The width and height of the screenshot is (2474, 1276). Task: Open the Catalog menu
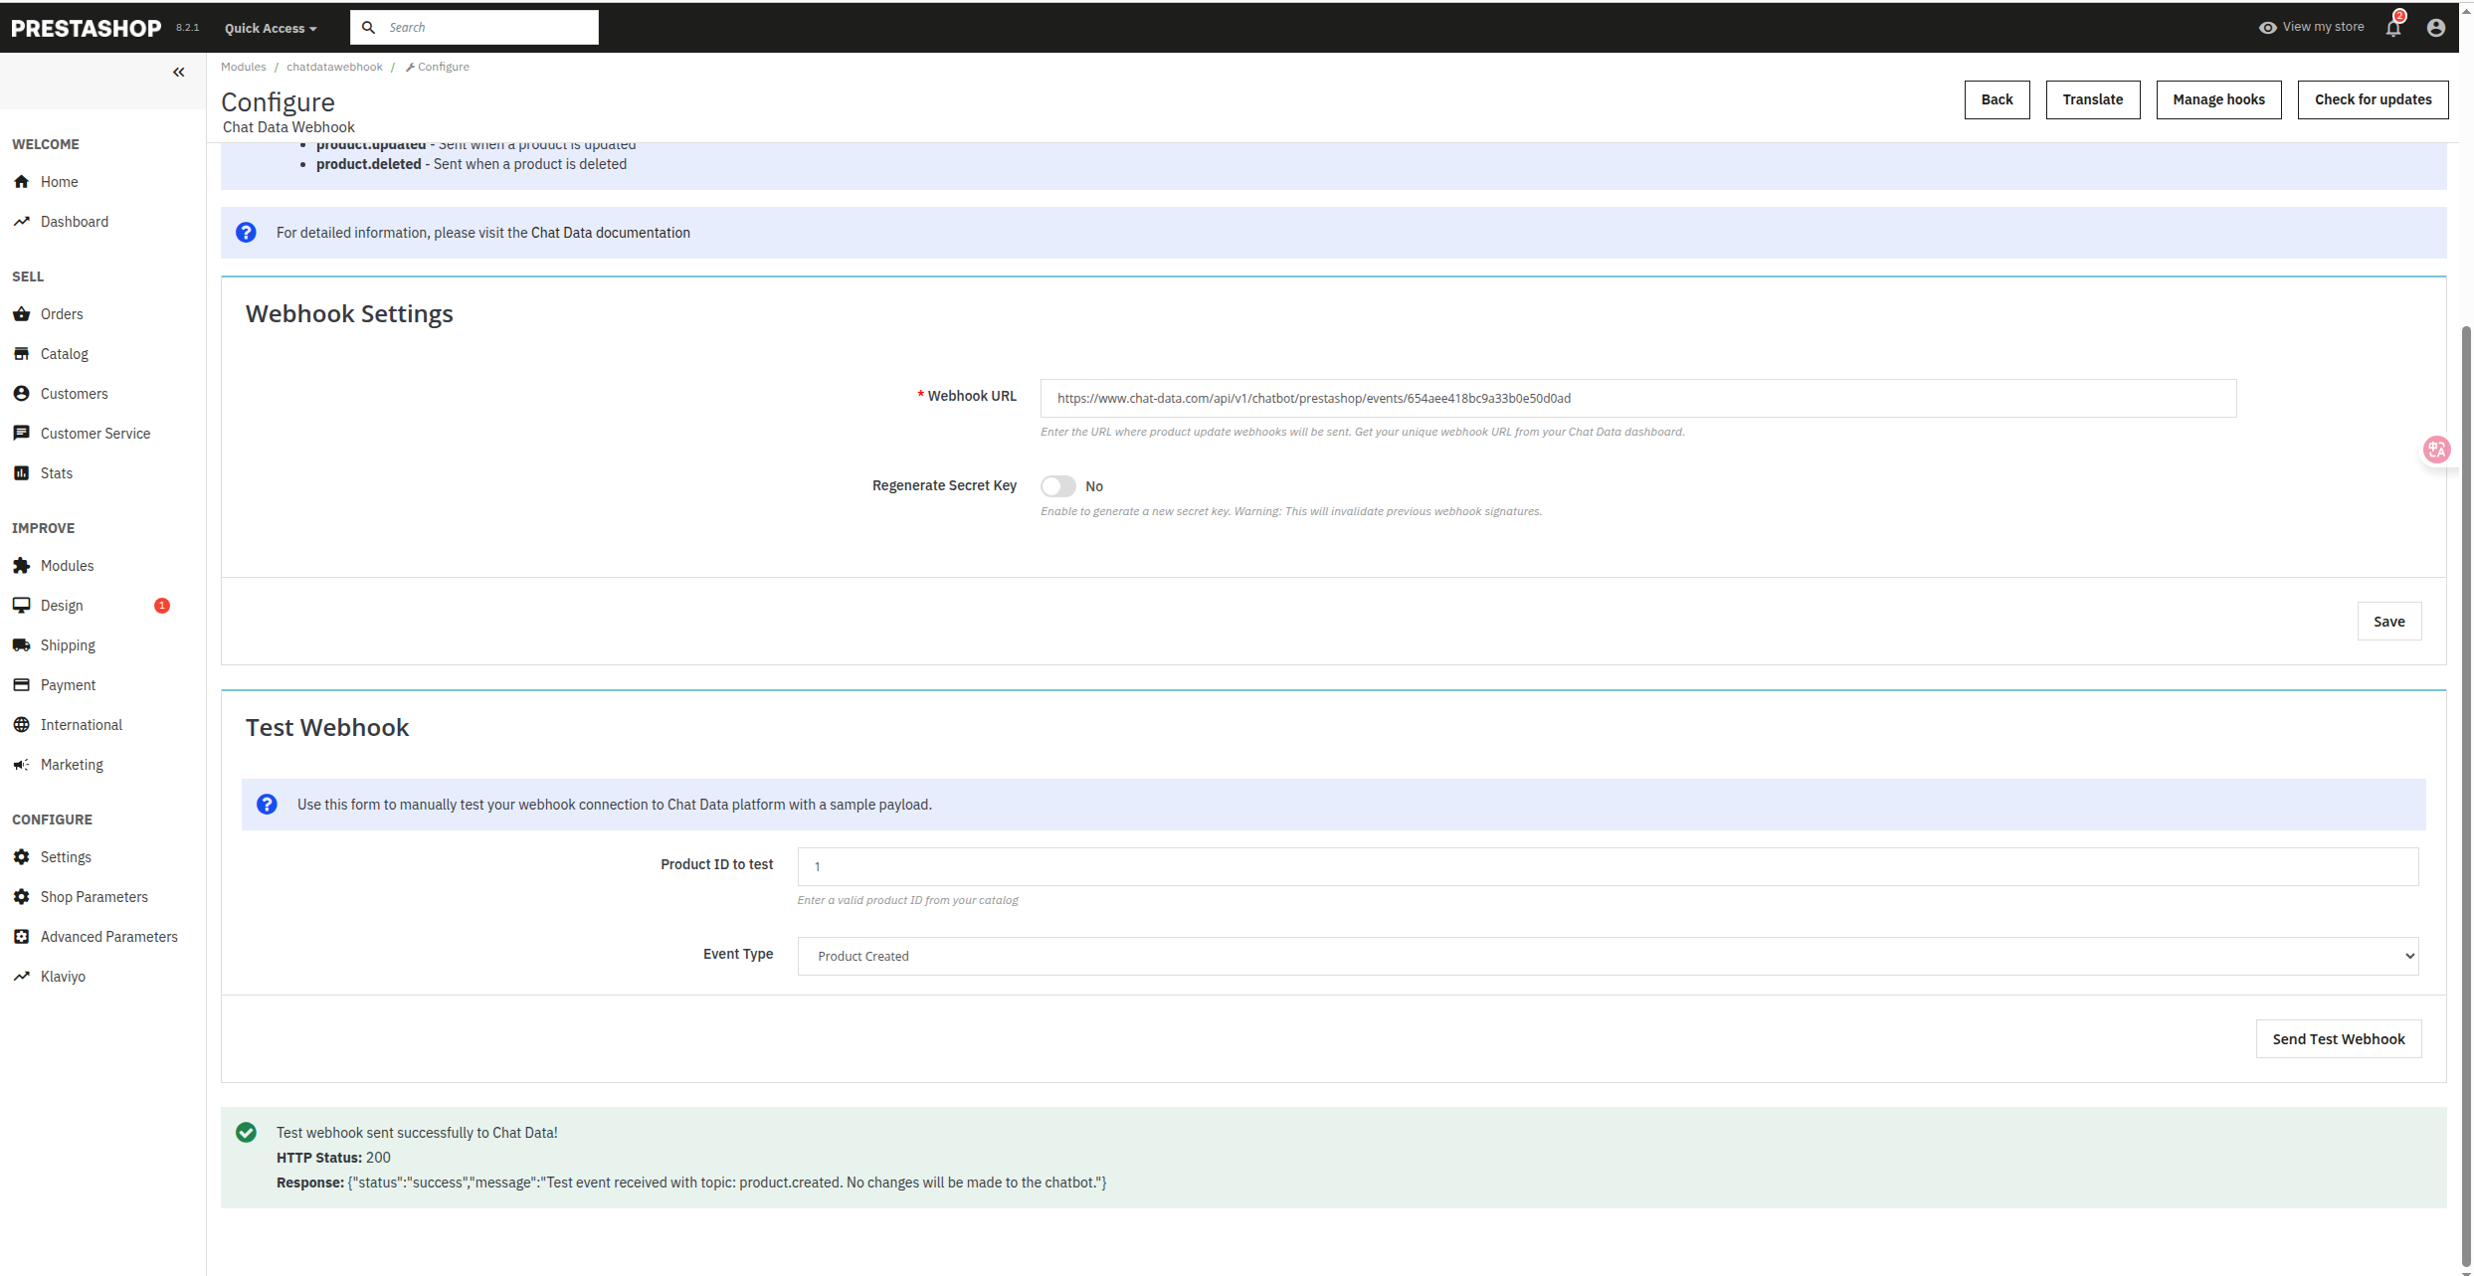click(x=65, y=354)
